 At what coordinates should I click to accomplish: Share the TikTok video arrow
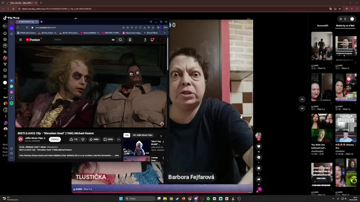tap(259, 179)
